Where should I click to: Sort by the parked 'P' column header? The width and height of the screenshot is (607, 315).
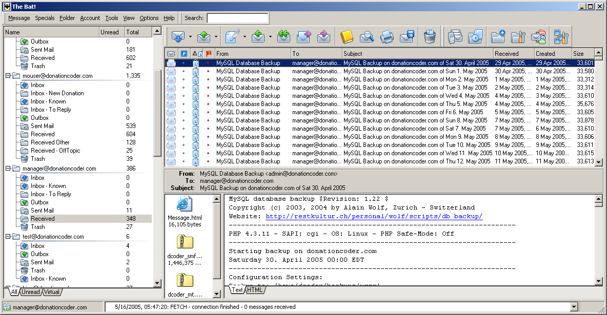click(184, 54)
